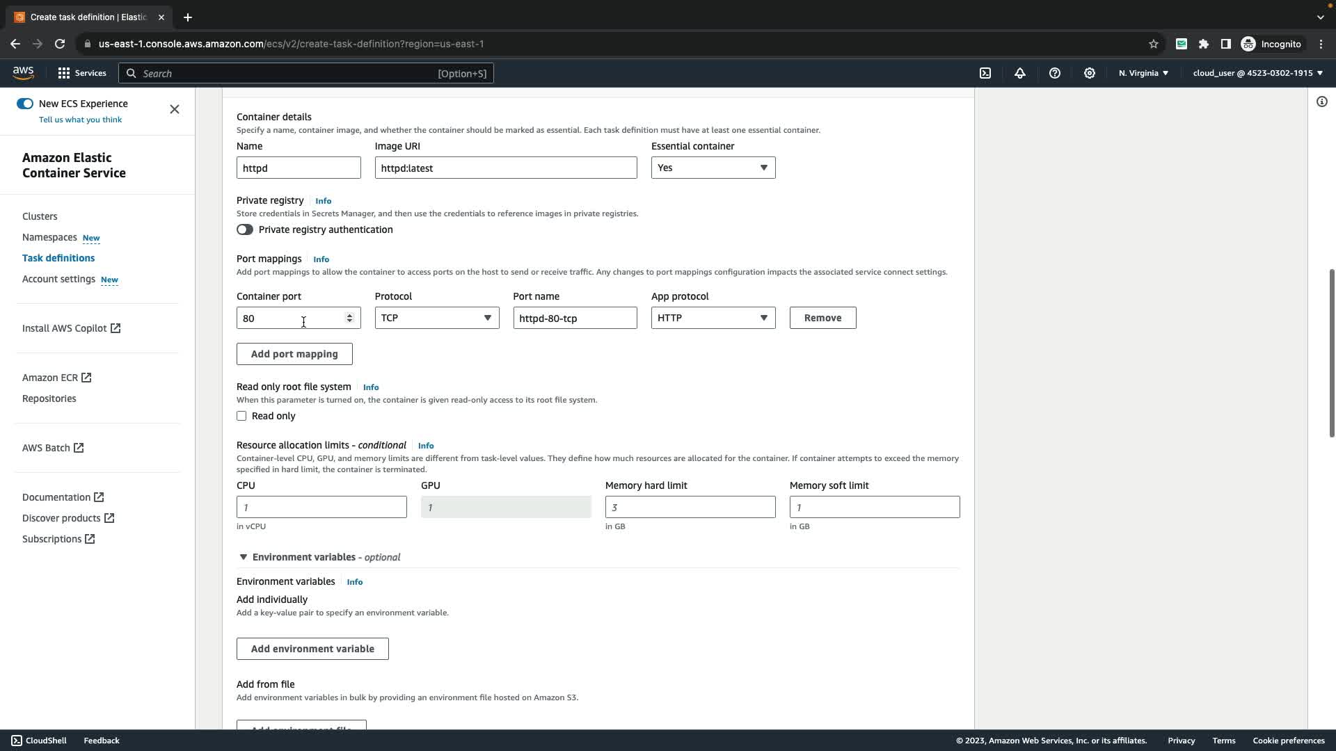Go to Clusters in the sidebar
The height and width of the screenshot is (751, 1336).
[40, 216]
